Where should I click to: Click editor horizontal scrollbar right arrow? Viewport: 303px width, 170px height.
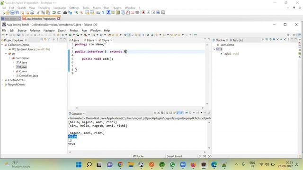click(203, 108)
